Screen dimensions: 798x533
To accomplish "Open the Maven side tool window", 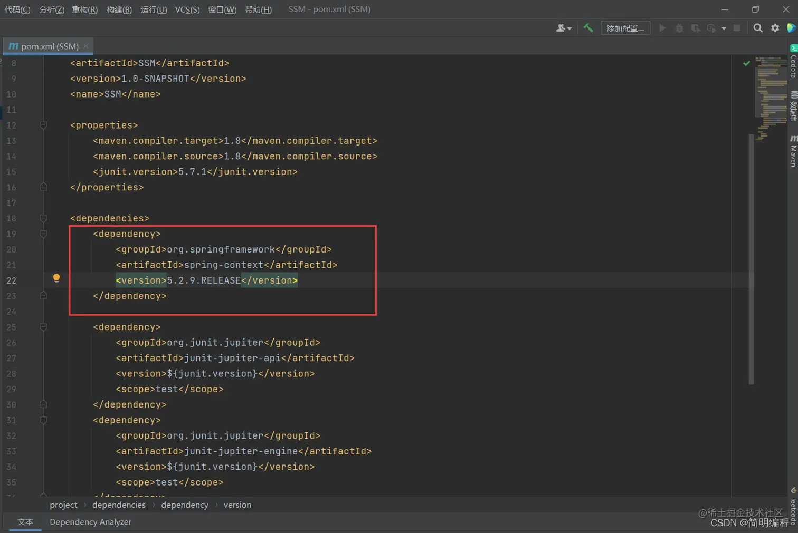I will pyautogui.click(x=793, y=151).
